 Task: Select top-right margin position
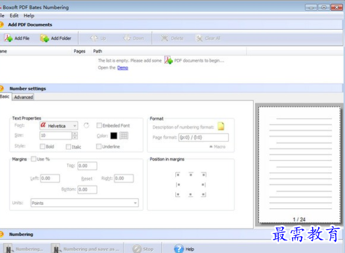click(x=204, y=175)
